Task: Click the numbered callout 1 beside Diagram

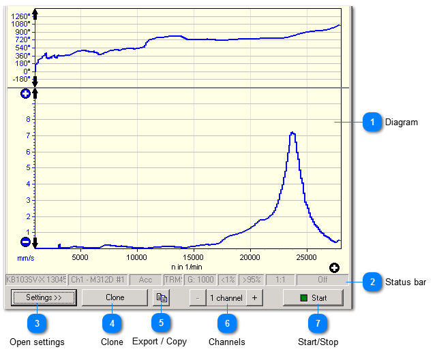Action: (372, 123)
